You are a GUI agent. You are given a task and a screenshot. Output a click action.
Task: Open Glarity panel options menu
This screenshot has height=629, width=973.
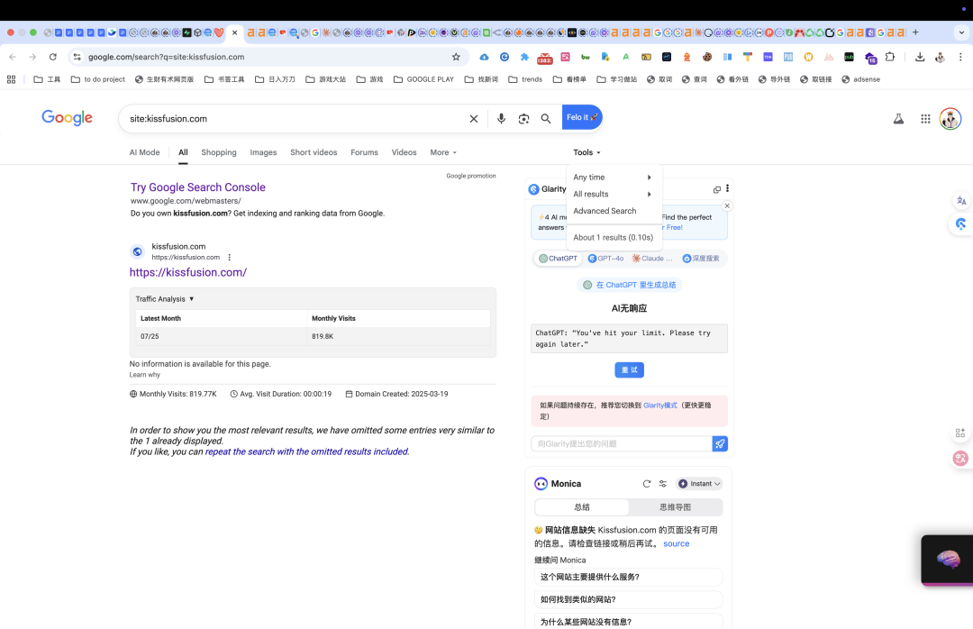727,188
